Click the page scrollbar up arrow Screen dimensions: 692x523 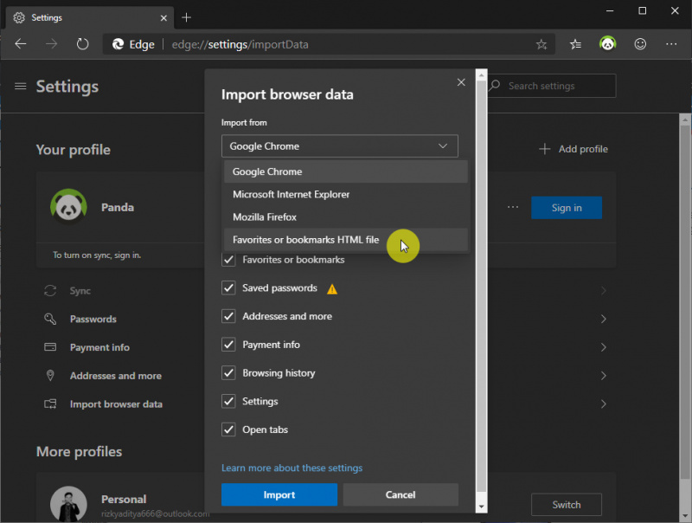pyautogui.click(x=685, y=119)
